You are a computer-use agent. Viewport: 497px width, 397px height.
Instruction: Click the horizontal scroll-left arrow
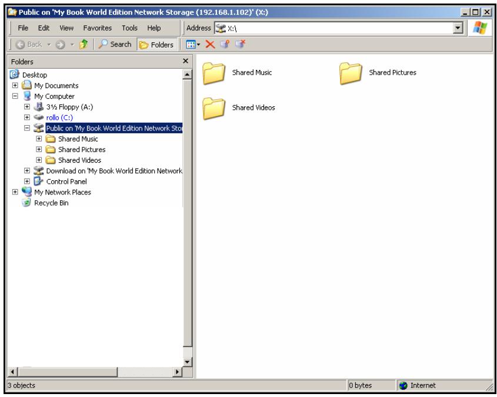[13, 372]
